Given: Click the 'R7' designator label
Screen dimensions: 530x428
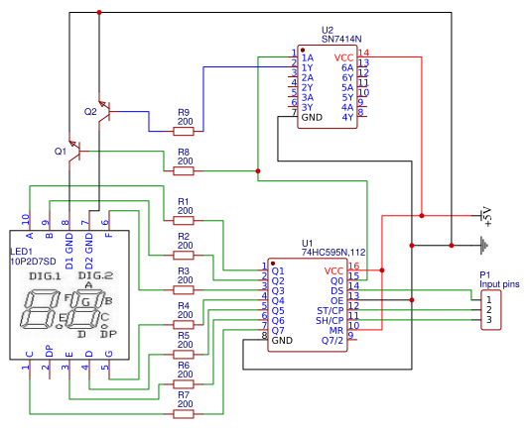Looking at the screenshot, I should coord(184,395).
